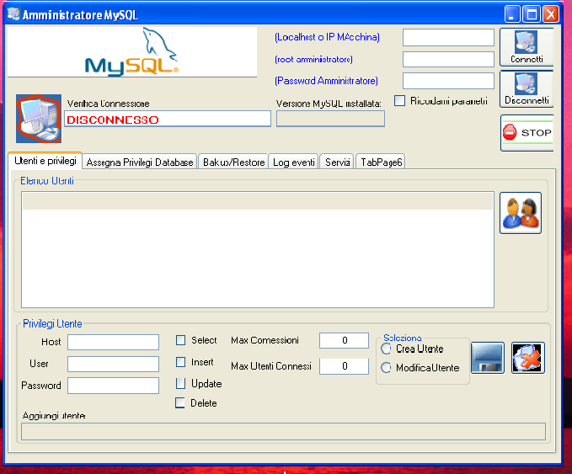Click the DISCONNESSO status field
This screenshot has height=474, width=572.
point(168,120)
